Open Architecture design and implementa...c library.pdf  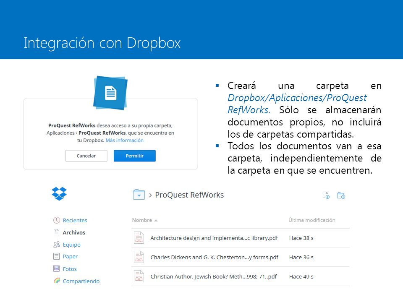[214, 238]
